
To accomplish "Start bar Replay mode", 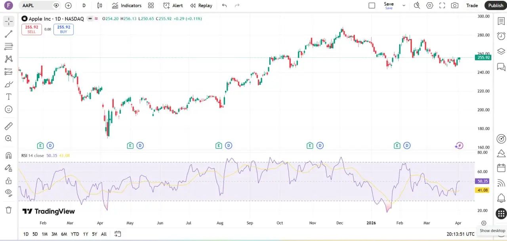I will (x=201, y=6).
